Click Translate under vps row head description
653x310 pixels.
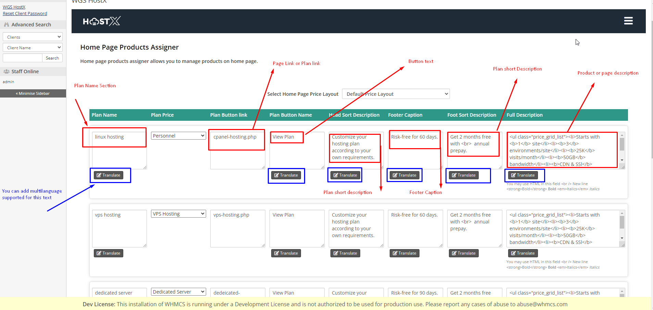(345, 253)
